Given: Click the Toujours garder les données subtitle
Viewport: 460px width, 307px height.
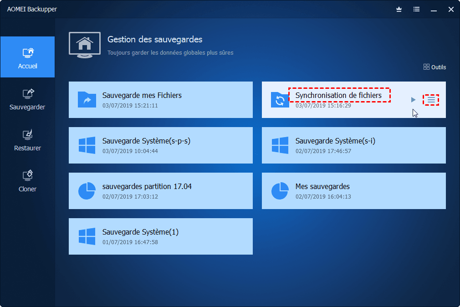Looking at the screenshot, I should [x=170, y=53].
